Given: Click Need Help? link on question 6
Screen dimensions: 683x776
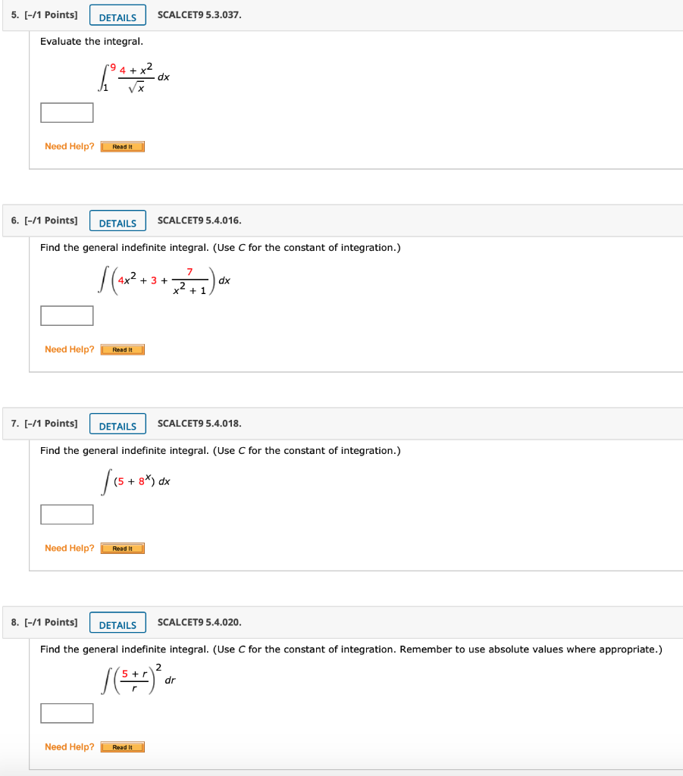Looking at the screenshot, I should coord(69,349).
